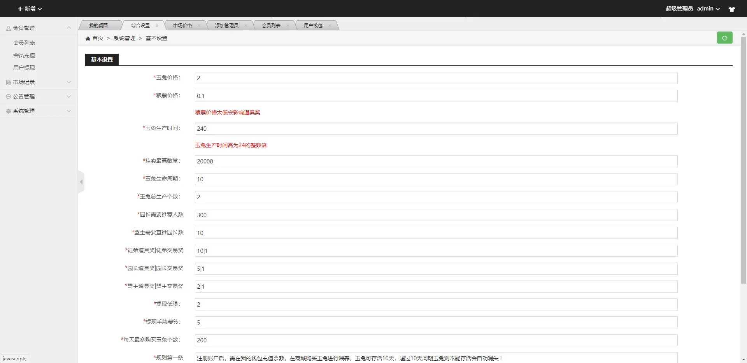Open the 新增 dropdown menu

coord(30,9)
